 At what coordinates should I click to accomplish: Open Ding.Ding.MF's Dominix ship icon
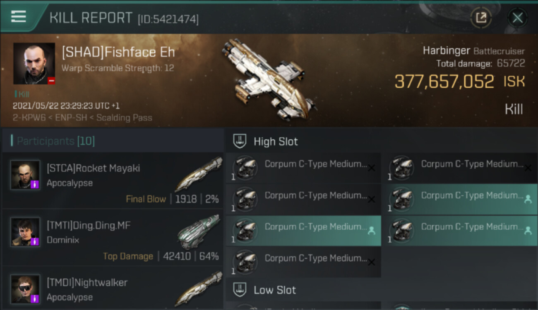199,231
